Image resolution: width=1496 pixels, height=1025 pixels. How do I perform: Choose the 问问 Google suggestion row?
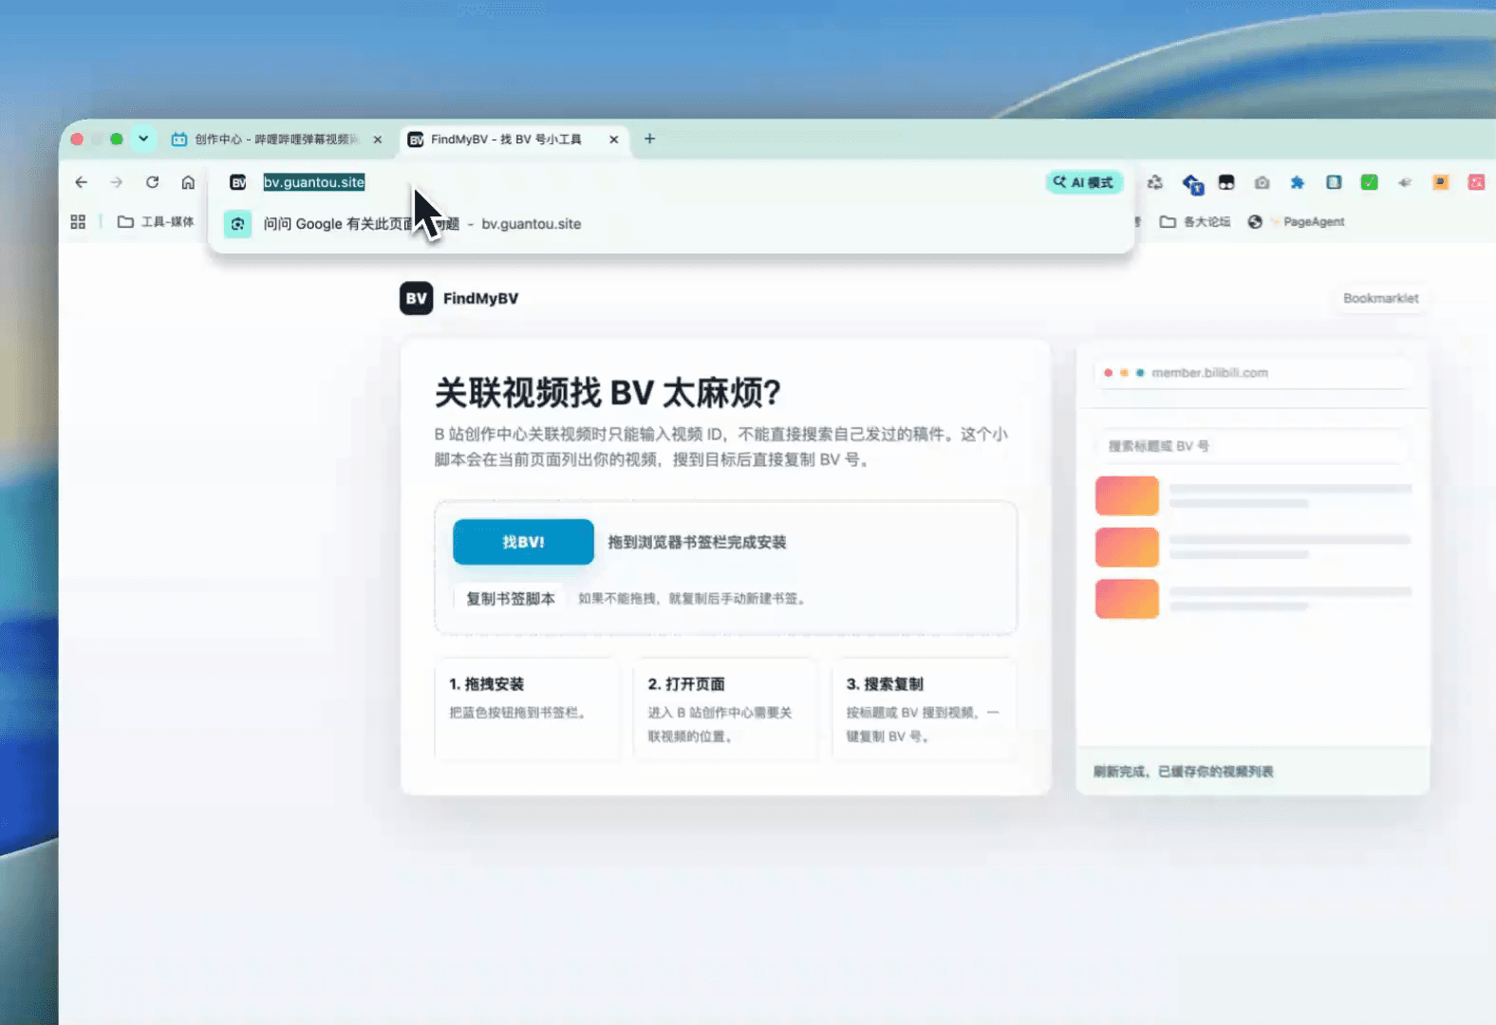click(671, 224)
